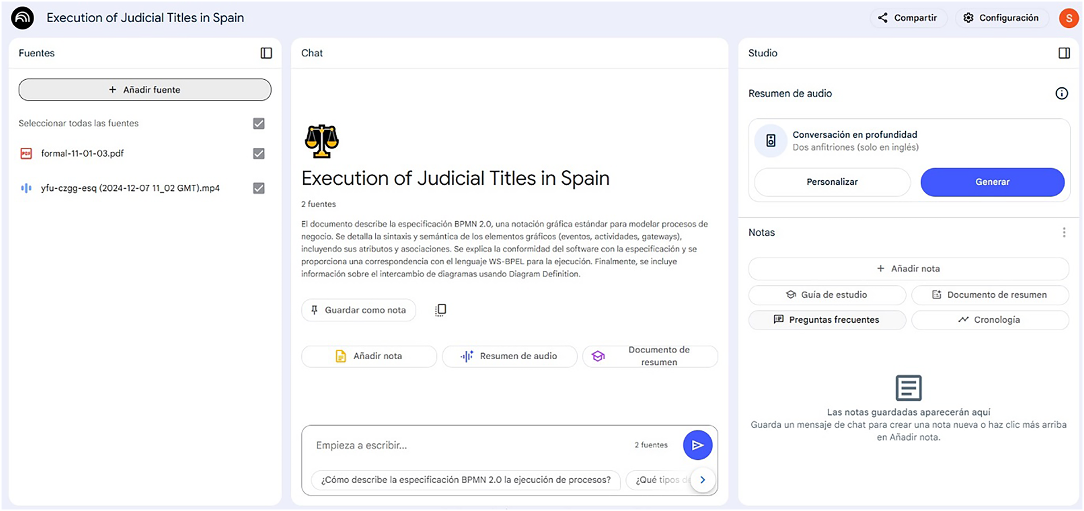Uncheck the formal-11-01-03.pdf source
This screenshot has width=1084, height=511.
point(259,153)
